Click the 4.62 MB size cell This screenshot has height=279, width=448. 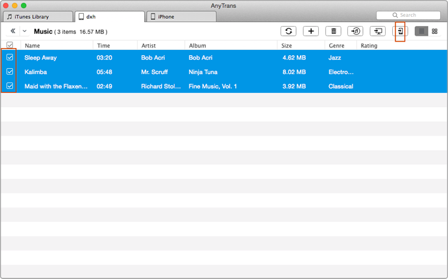294,58
